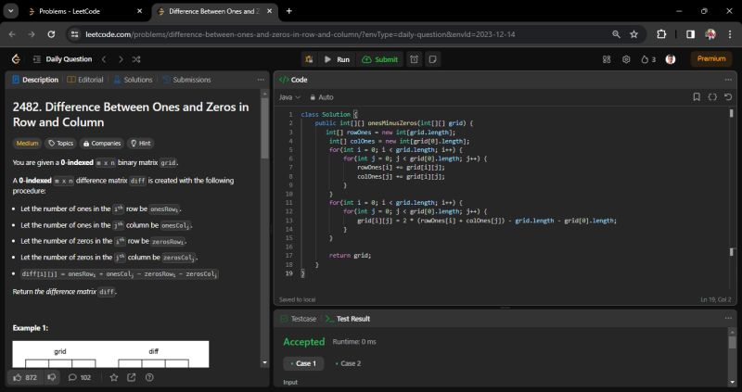Select Case 1 result
The height and width of the screenshot is (392, 742).
point(303,363)
